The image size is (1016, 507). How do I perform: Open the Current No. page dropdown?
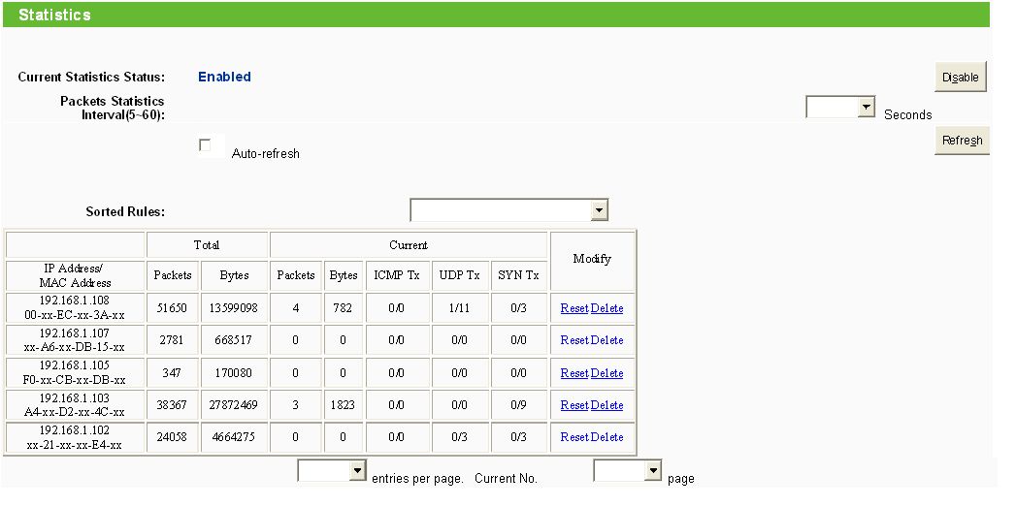pyautogui.click(x=628, y=472)
